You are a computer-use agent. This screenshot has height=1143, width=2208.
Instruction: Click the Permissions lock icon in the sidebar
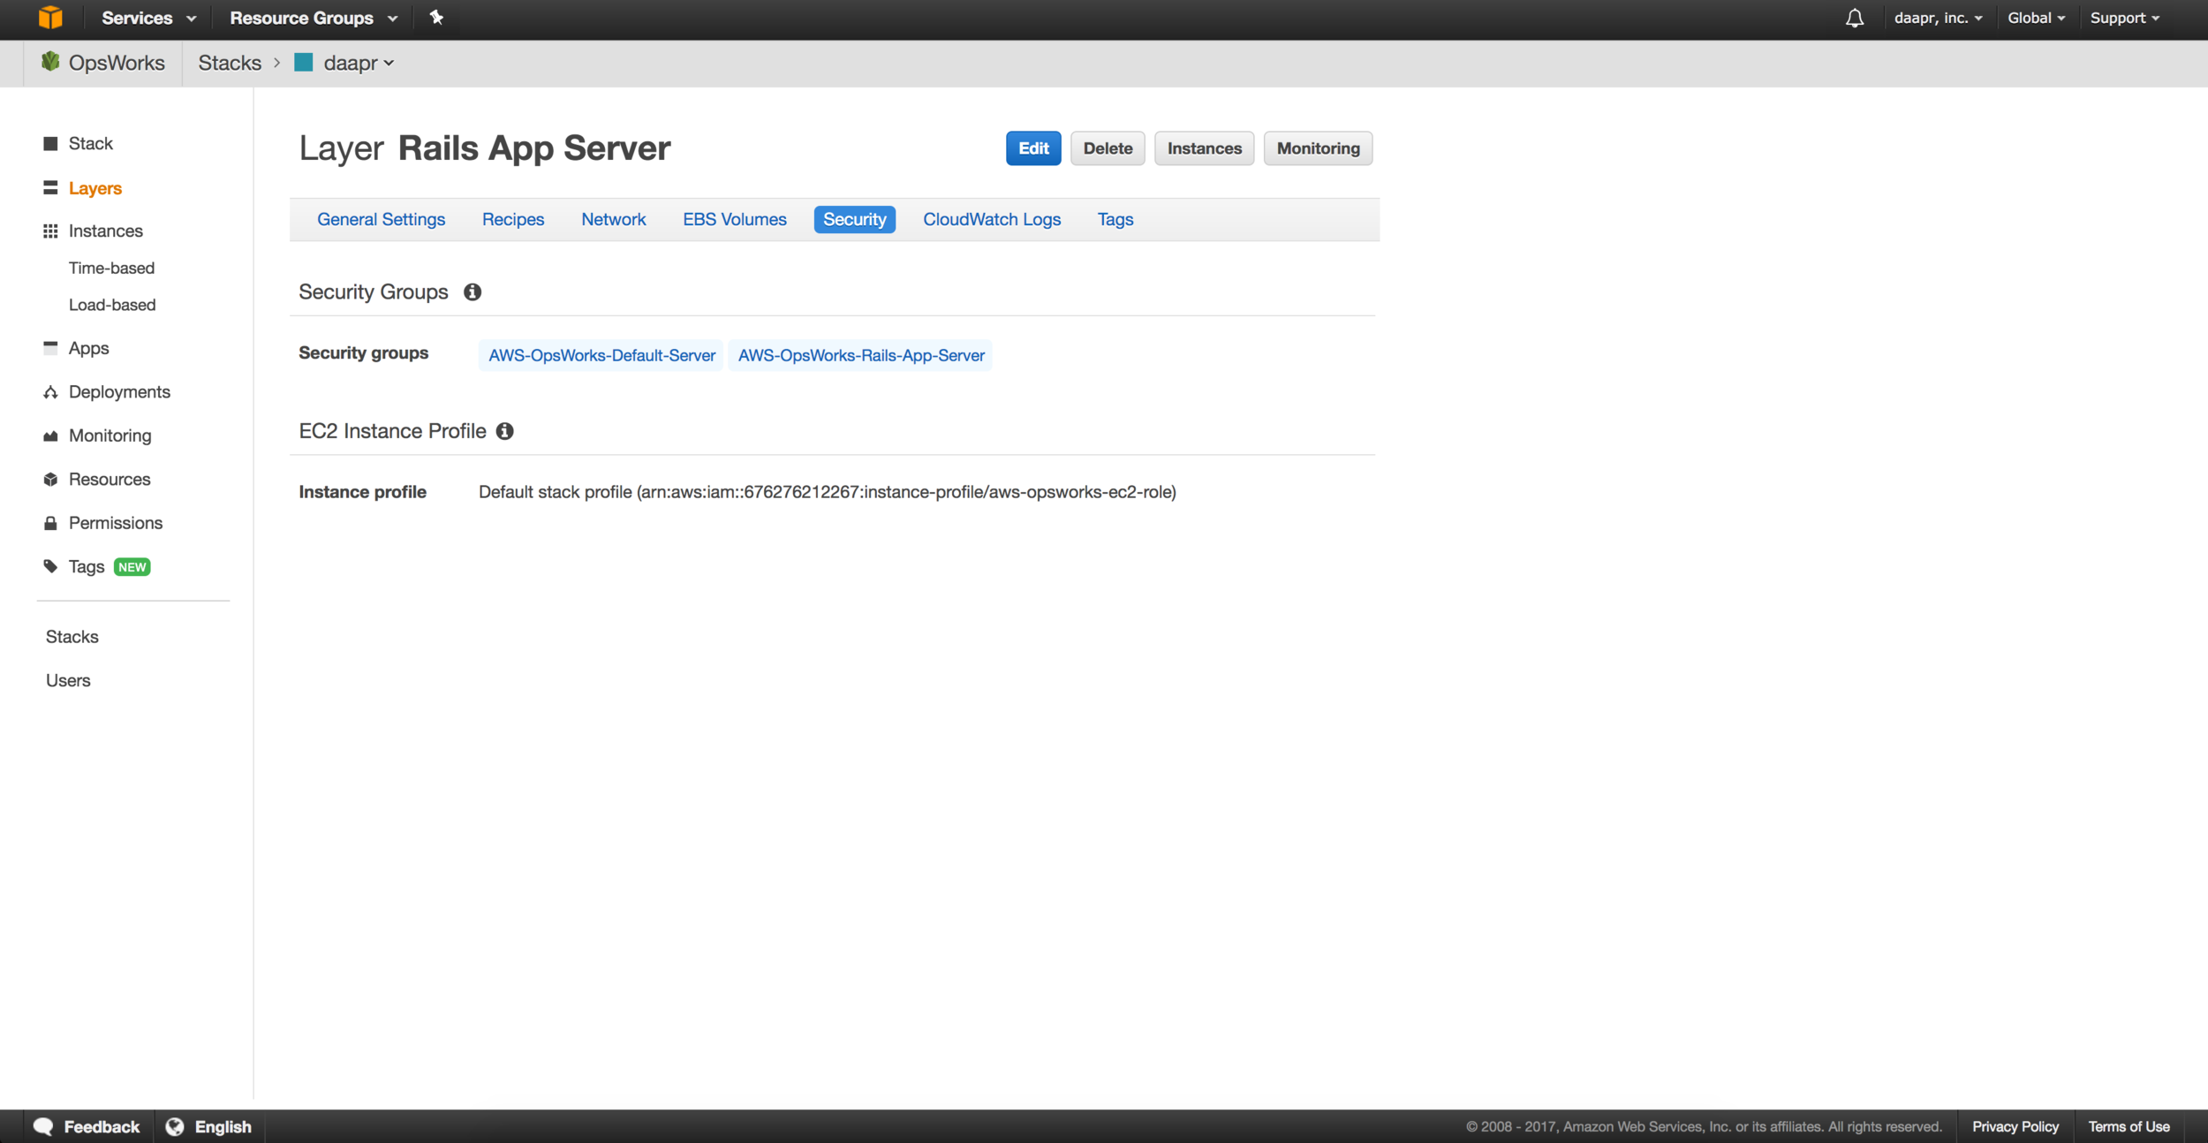click(50, 523)
